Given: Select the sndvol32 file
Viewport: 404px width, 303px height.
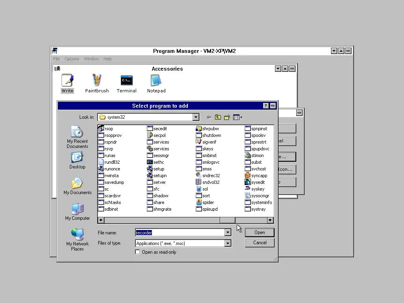Looking at the screenshot, I should (208, 182).
